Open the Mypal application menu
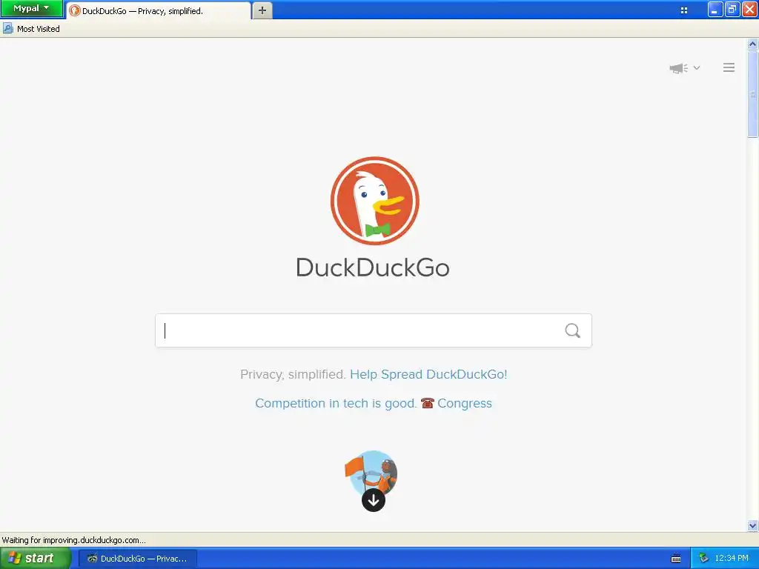The height and width of the screenshot is (569, 759). click(31, 8)
